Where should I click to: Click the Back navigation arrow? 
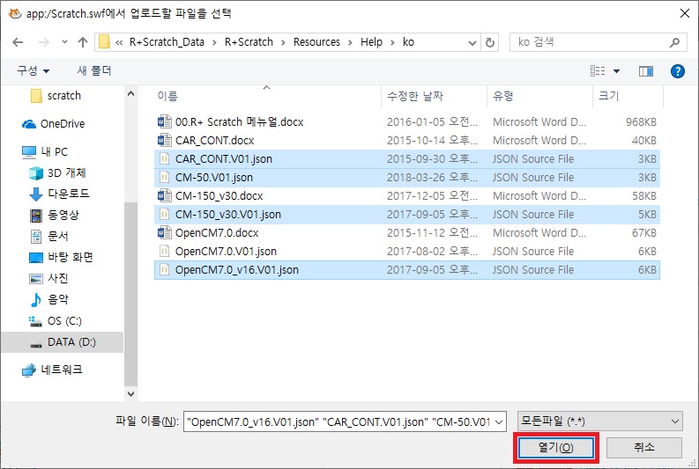click(x=18, y=42)
